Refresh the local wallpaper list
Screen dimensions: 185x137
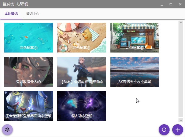(x=164, y=130)
